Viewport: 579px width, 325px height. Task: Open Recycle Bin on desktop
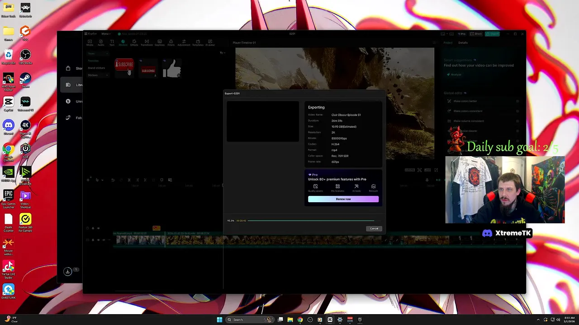8,57
